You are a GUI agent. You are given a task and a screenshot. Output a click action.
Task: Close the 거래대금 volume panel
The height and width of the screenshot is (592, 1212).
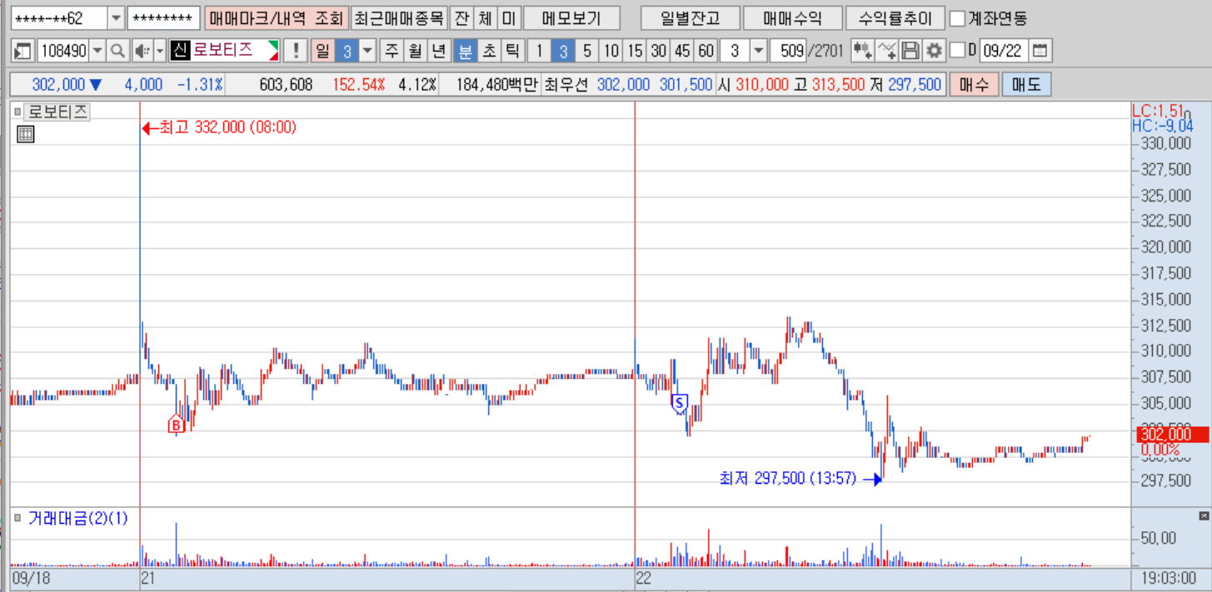click(x=1203, y=516)
